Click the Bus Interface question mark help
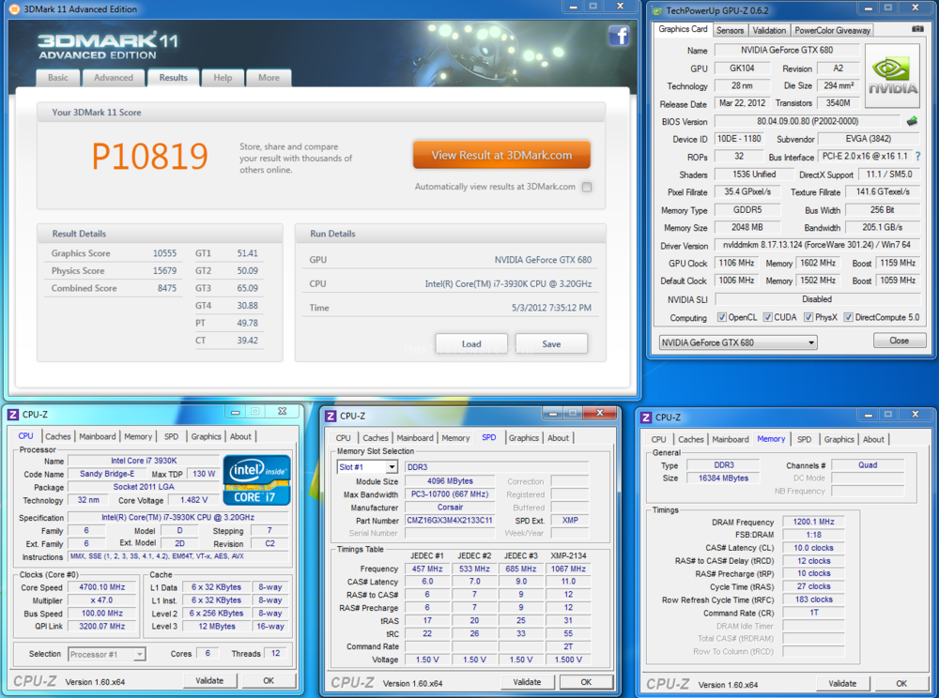 pyautogui.click(x=918, y=157)
